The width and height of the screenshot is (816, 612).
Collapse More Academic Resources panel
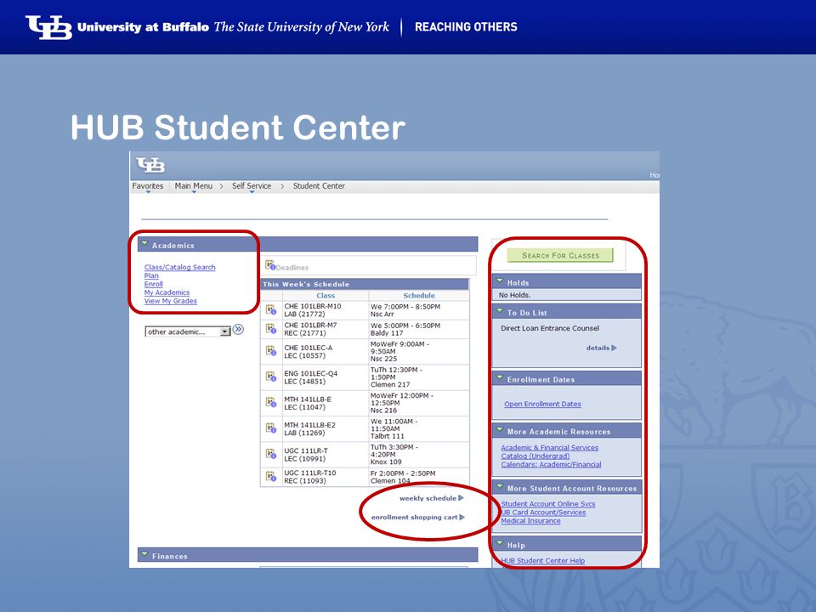(500, 430)
